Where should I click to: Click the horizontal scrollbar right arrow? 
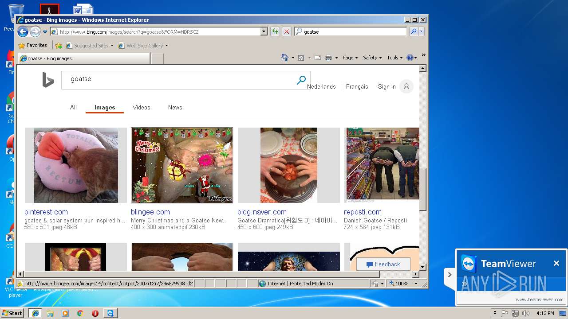(416, 274)
